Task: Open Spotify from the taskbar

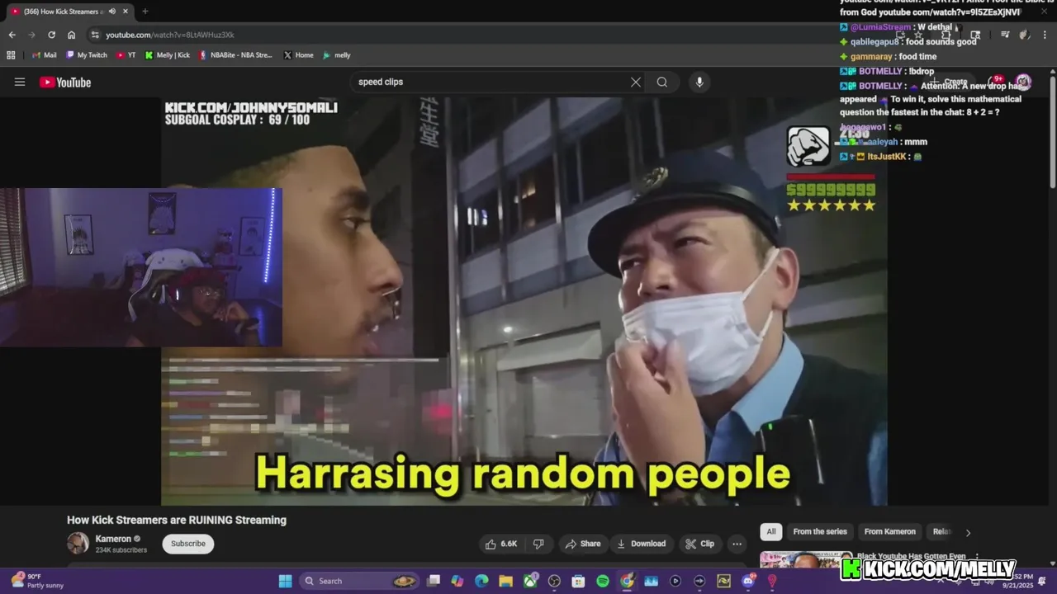Action: (603, 581)
